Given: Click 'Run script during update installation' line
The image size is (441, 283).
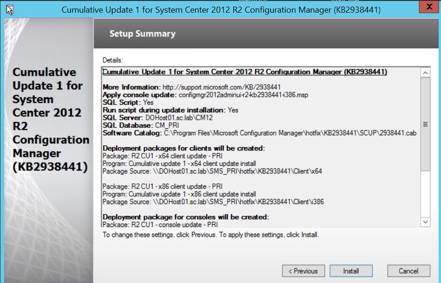Looking at the screenshot, I should (x=170, y=110).
